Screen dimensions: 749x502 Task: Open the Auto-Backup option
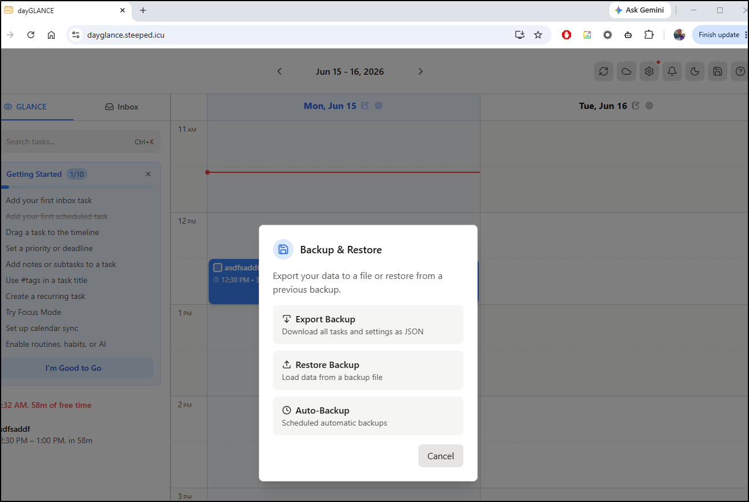click(x=368, y=416)
